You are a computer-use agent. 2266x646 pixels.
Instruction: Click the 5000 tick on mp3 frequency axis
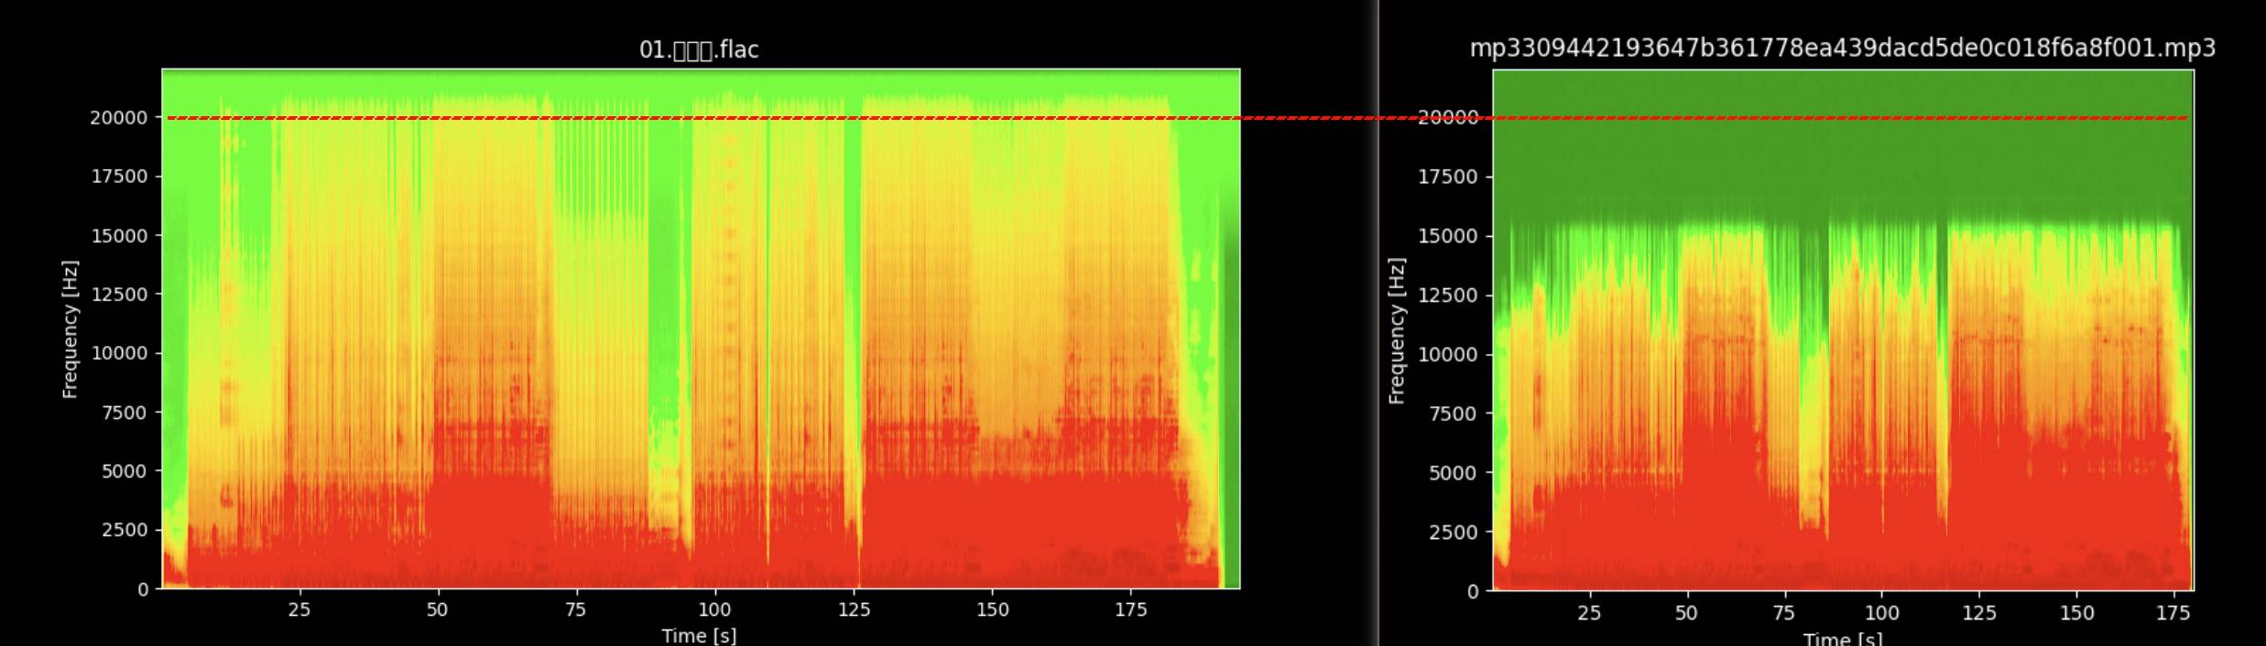pyautogui.click(x=1453, y=473)
